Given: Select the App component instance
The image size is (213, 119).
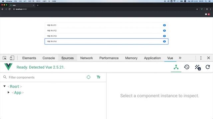Looking at the screenshot, I should [18, 93].
